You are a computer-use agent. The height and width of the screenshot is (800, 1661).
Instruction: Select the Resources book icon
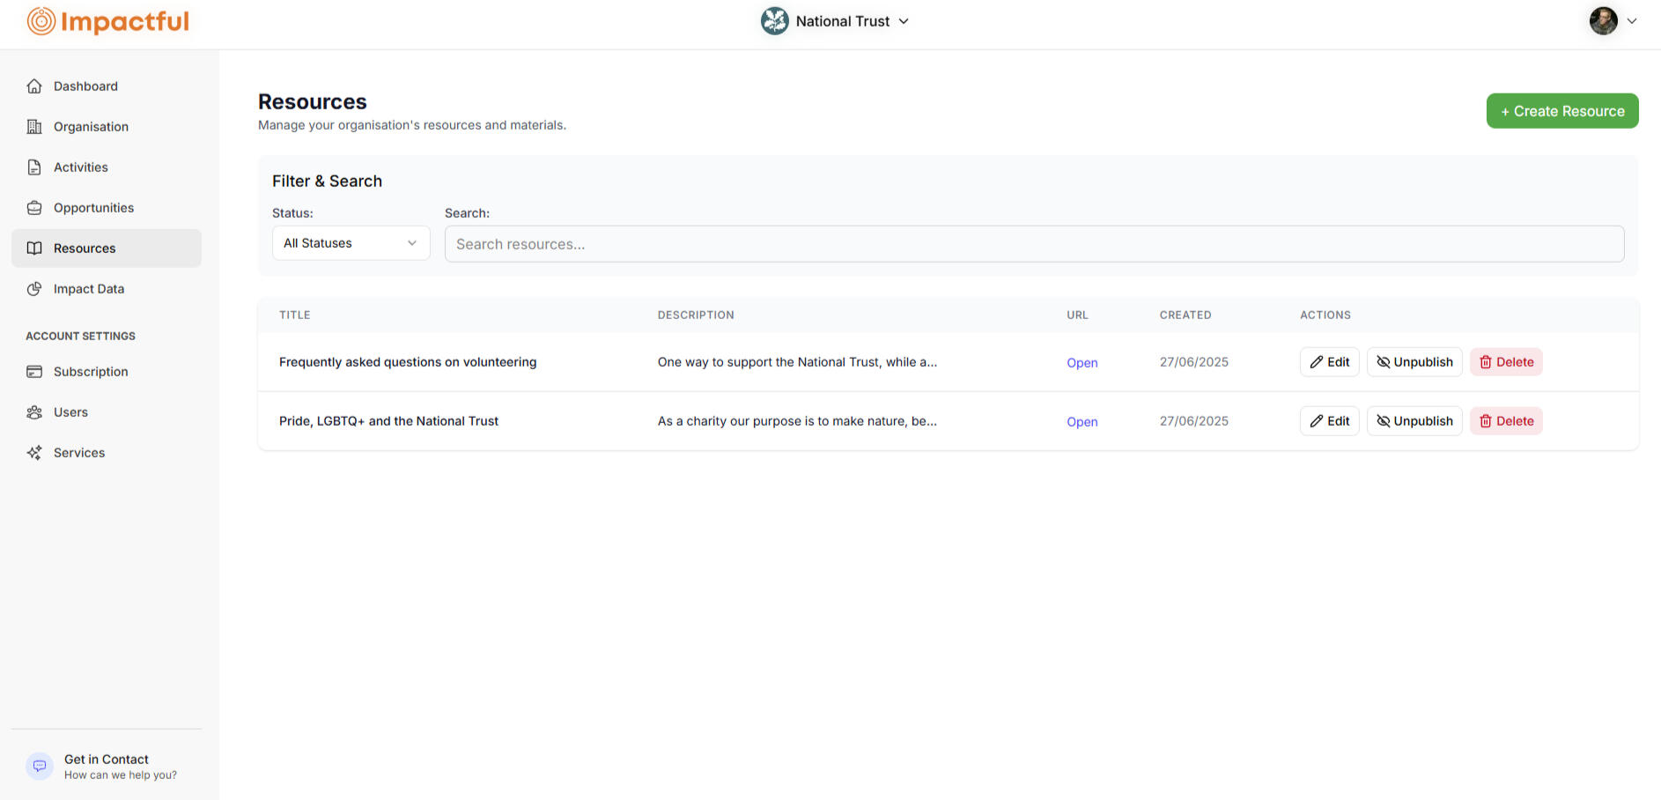coord(33,248)
